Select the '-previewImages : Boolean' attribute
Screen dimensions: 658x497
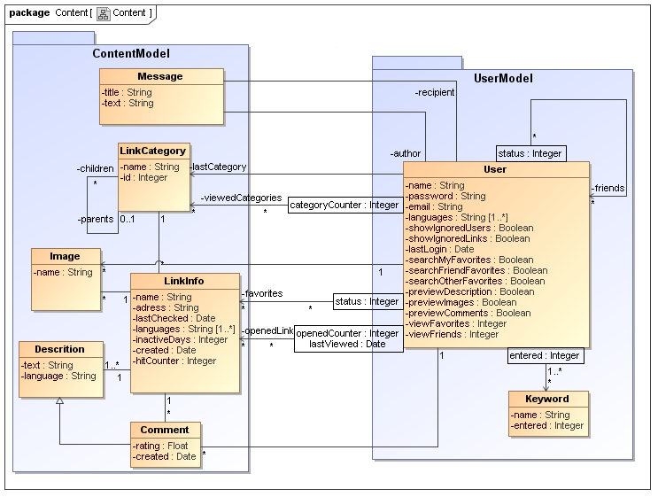(461, 303)
